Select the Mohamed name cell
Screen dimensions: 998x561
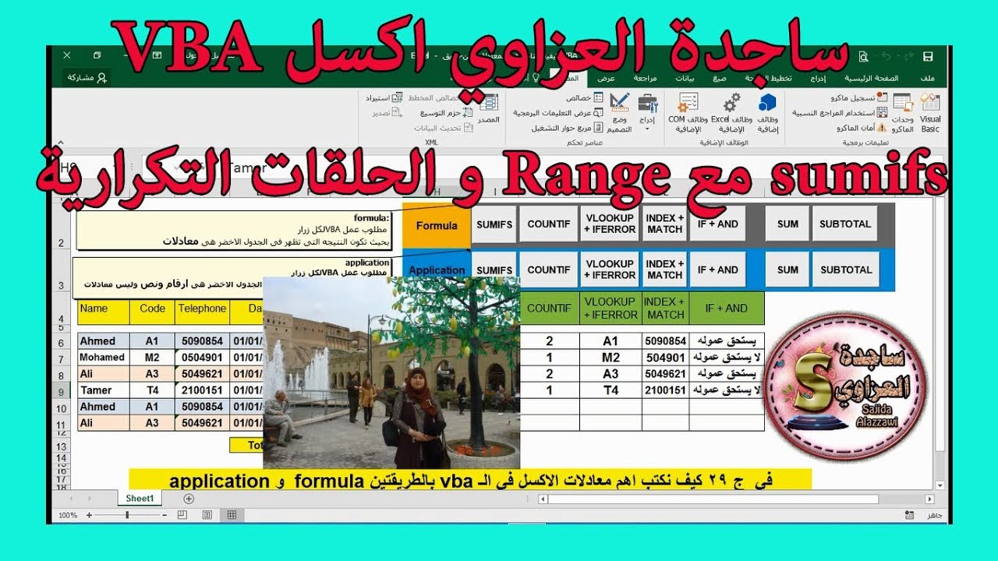(x=102, y=358)
